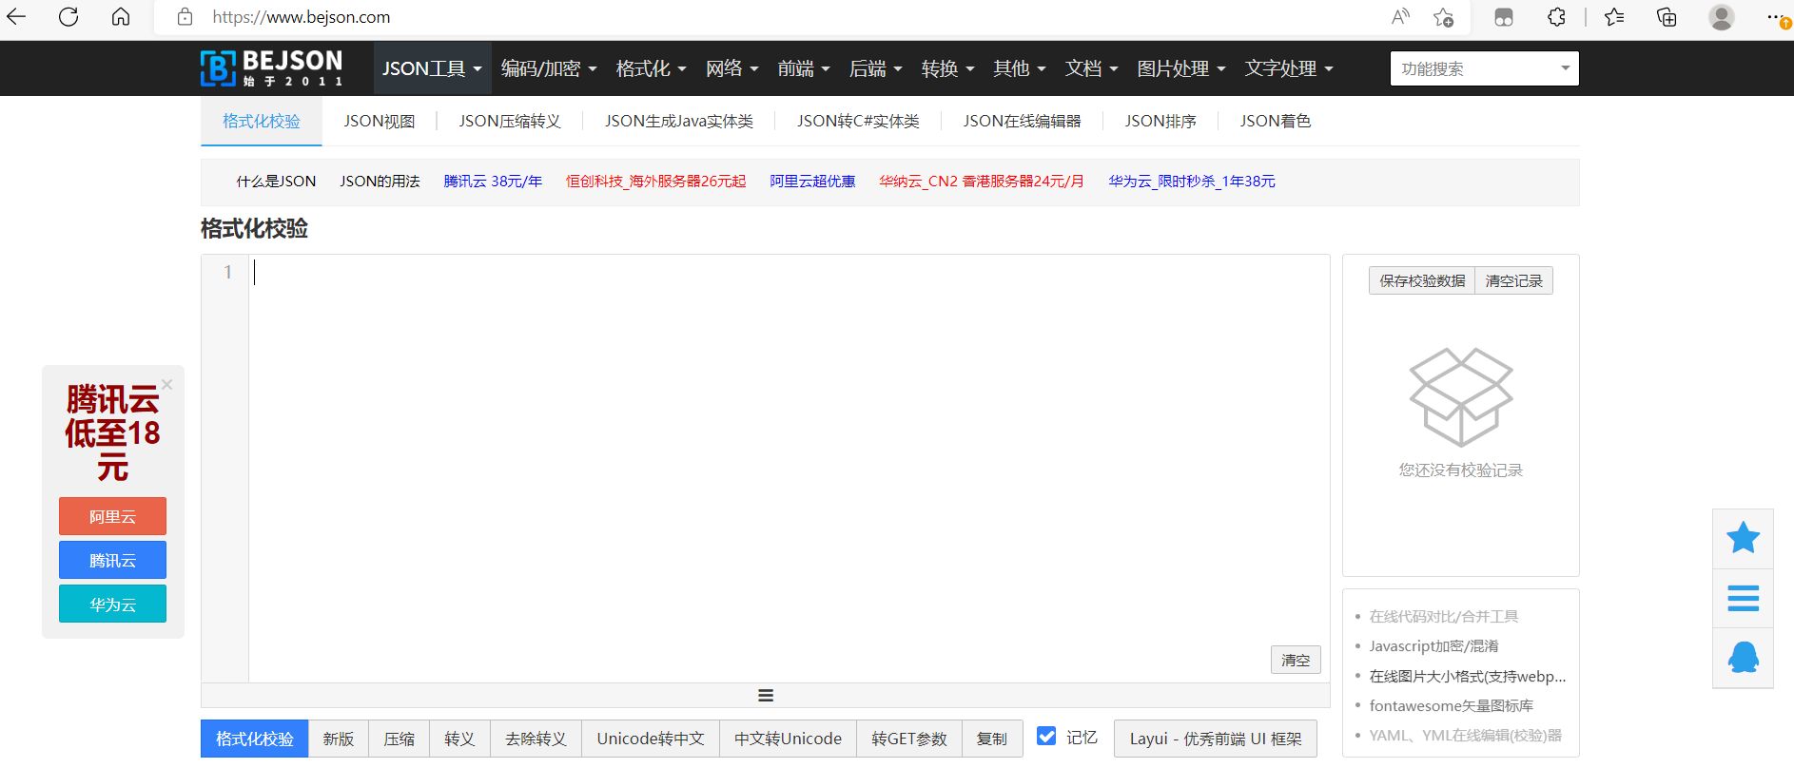Go back with the browser back arrow
Image resolution: width=1794 pixels, height=768 pixels.
point(16,16)
